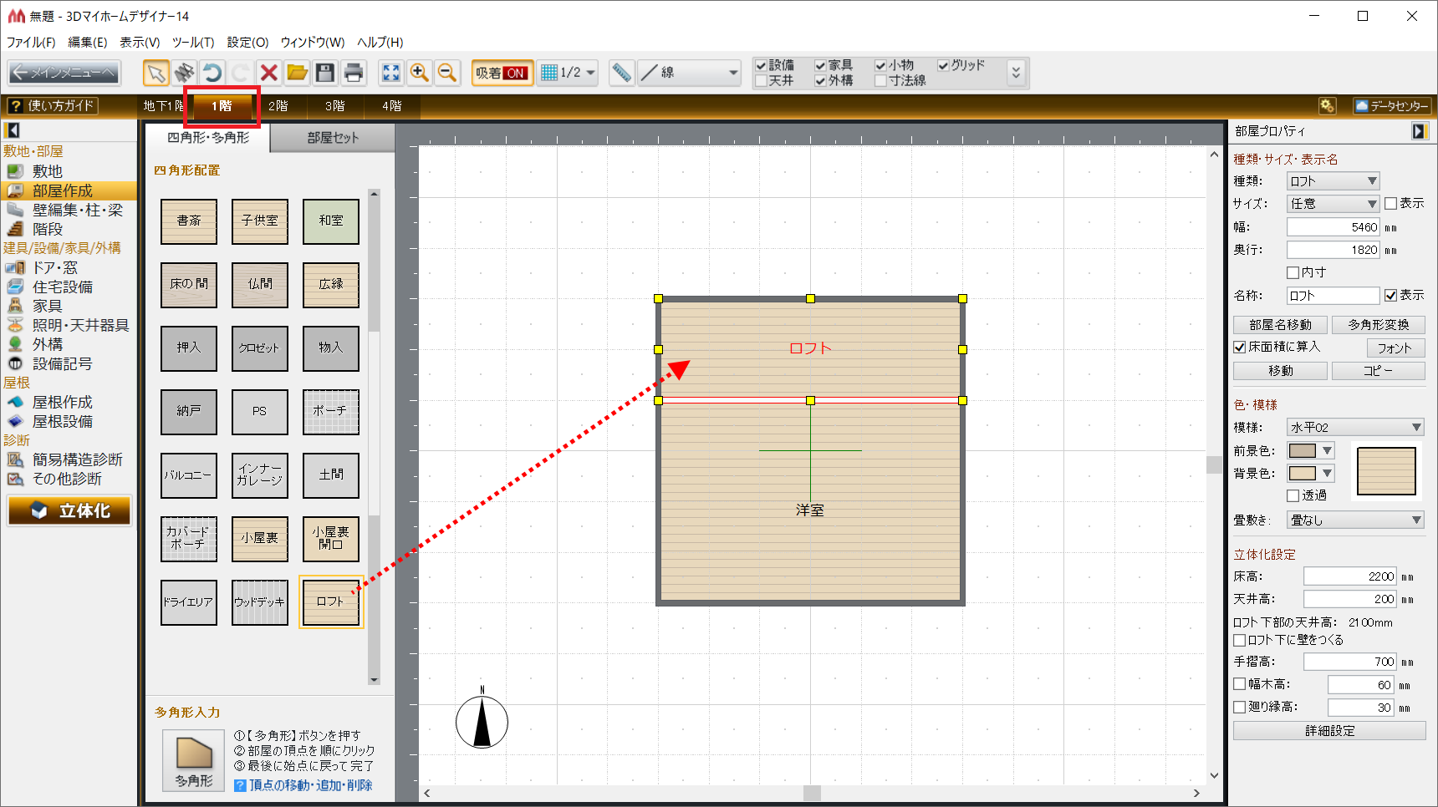Select the 和室 room tile
The image size is (1438, 807).
tap(330, 221)
